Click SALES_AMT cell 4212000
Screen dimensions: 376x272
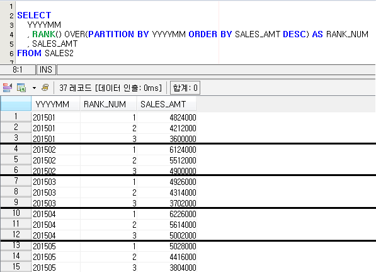pos(167,128)
